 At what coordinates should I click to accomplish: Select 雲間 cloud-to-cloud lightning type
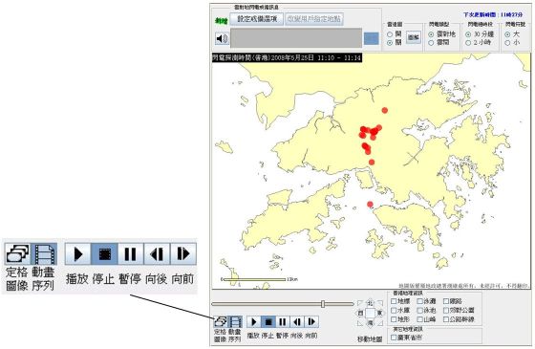(431, 43)
